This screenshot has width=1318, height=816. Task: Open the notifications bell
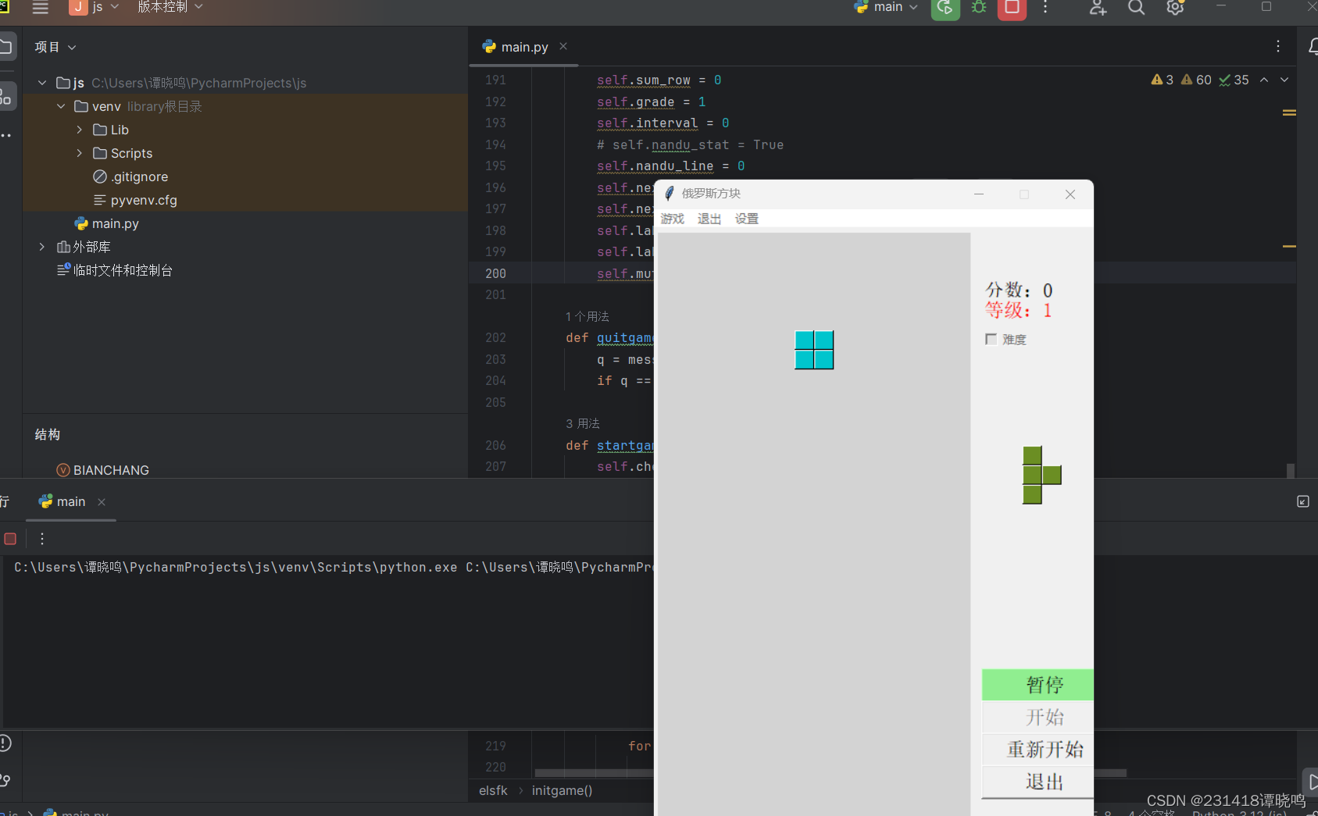click(x=1313, y=47)
